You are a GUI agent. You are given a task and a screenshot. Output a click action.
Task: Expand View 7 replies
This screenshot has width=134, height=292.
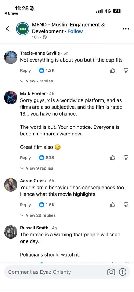coord(37,81)
